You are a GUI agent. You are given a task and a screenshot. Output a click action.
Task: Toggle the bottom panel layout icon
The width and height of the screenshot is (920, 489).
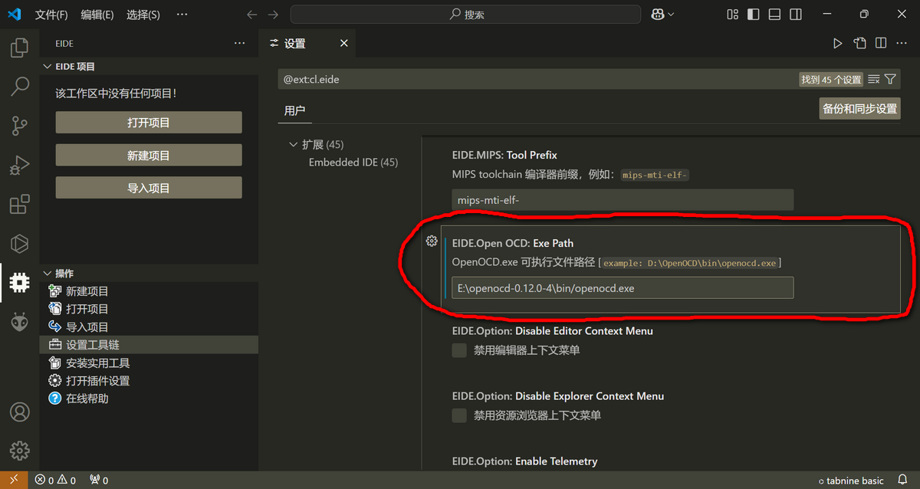(x=775, y=14)
